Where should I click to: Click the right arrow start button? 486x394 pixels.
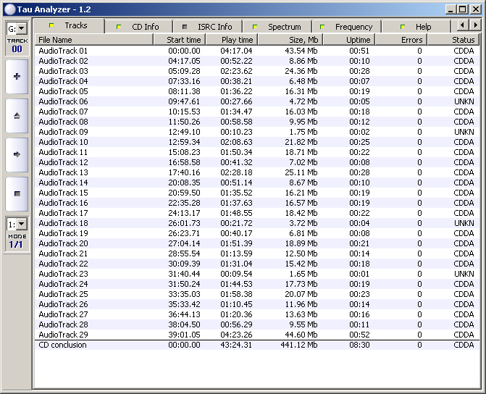click(17, 154)
